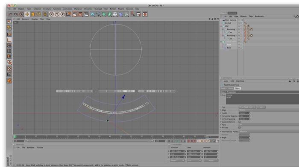Open the spline objects icon

[98, 14]
